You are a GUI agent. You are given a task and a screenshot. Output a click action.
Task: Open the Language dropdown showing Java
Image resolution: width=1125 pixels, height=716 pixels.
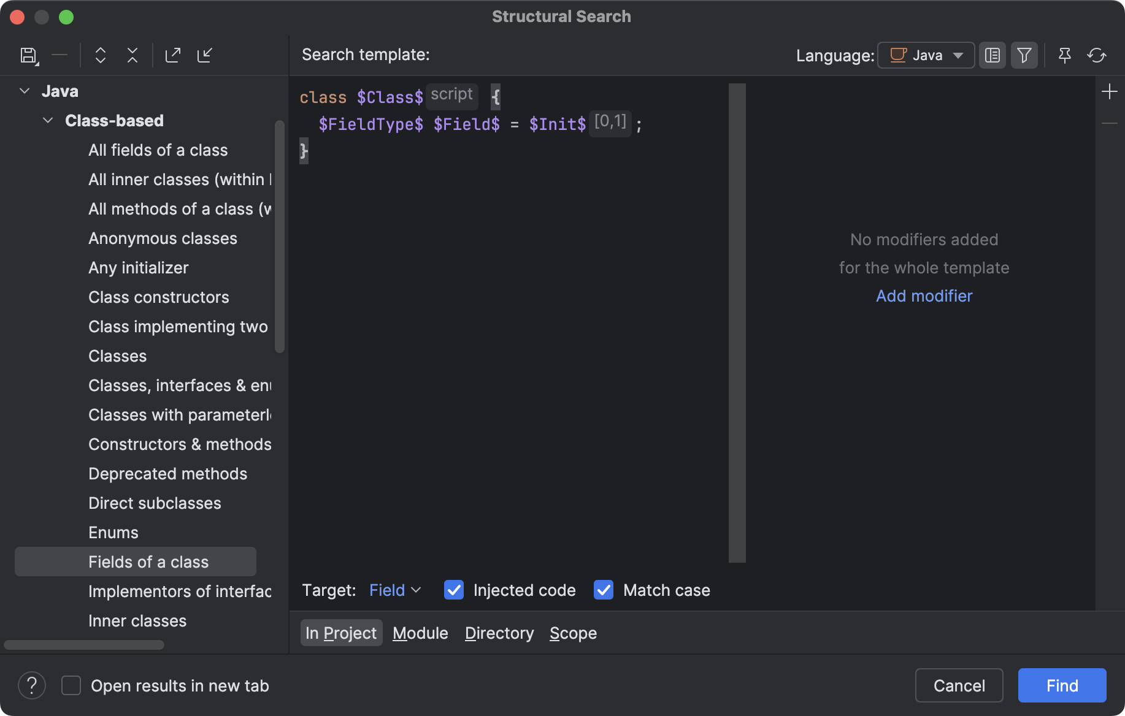pyautogui.click(x=925, y=55)
